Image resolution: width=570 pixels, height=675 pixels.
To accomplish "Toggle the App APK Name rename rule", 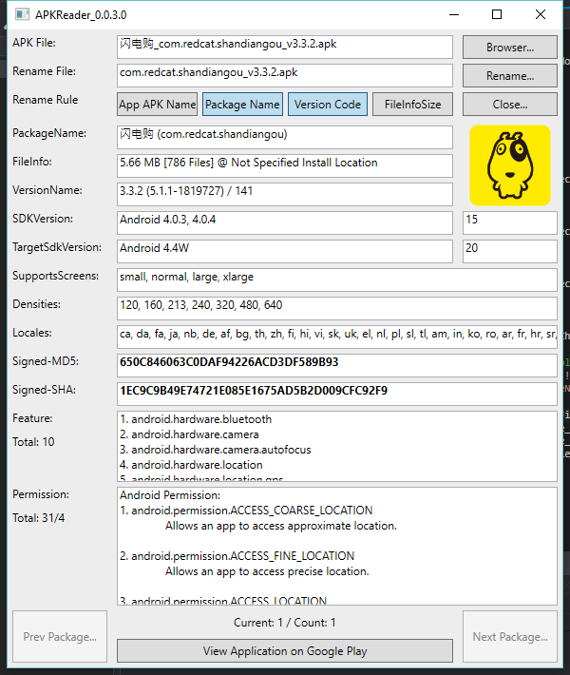I will 158,105.
